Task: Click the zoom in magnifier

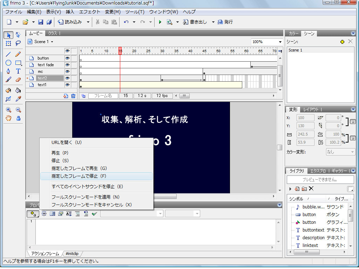Action: [x=8, y=110]
